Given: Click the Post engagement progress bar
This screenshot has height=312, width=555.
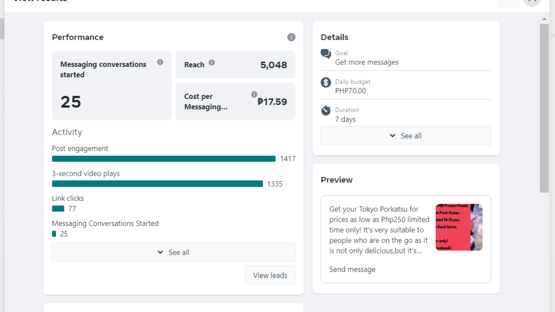Looking at the screenshot, I should (164, 159).
